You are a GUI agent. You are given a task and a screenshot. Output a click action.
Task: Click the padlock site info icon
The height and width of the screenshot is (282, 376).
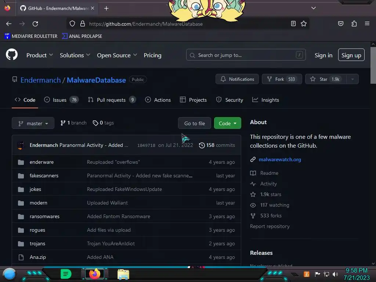[x=83, y=23]
